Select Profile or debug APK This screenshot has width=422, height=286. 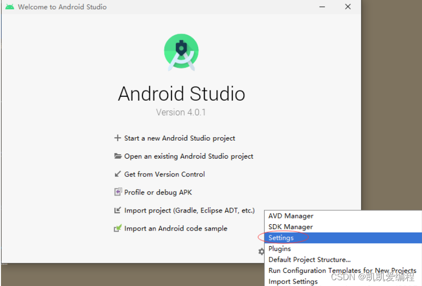158,192
